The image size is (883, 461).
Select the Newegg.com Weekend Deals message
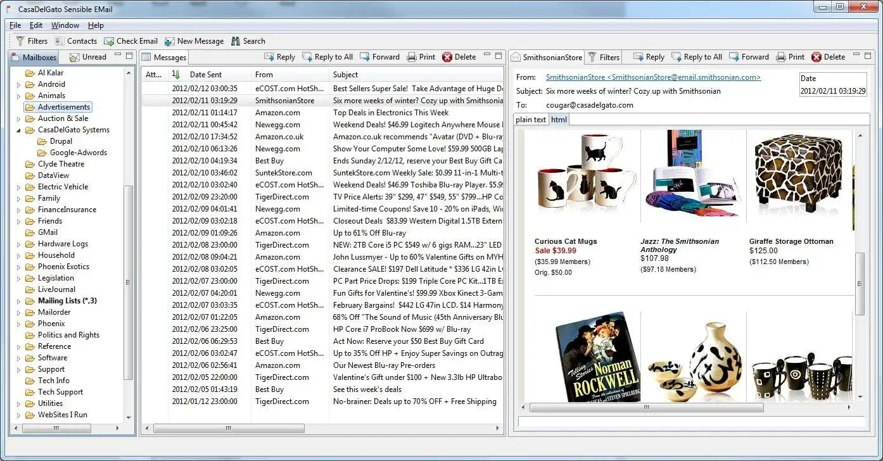[322, 125]
